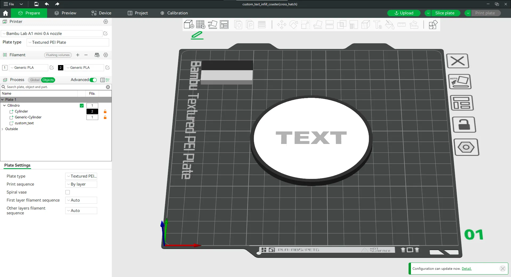The width and height of the screenshot is (511, 277).
Task: Open Print sequence dropdown
Action: [x=81, y=184]
